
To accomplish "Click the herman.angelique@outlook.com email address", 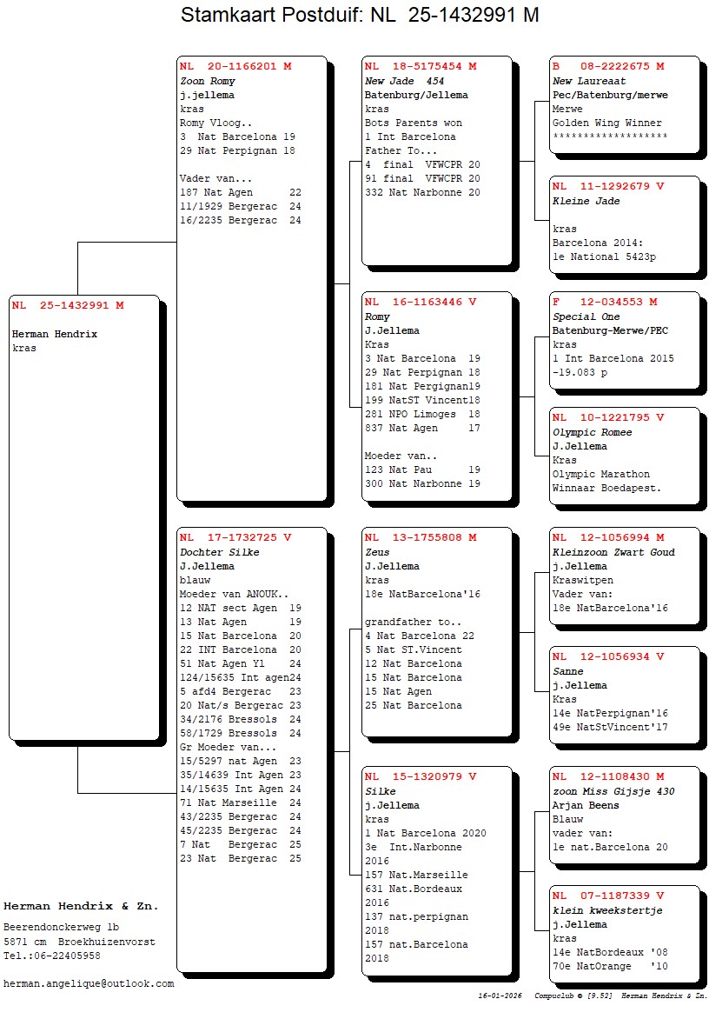I will pyautogui.click(x=89, y=983).
